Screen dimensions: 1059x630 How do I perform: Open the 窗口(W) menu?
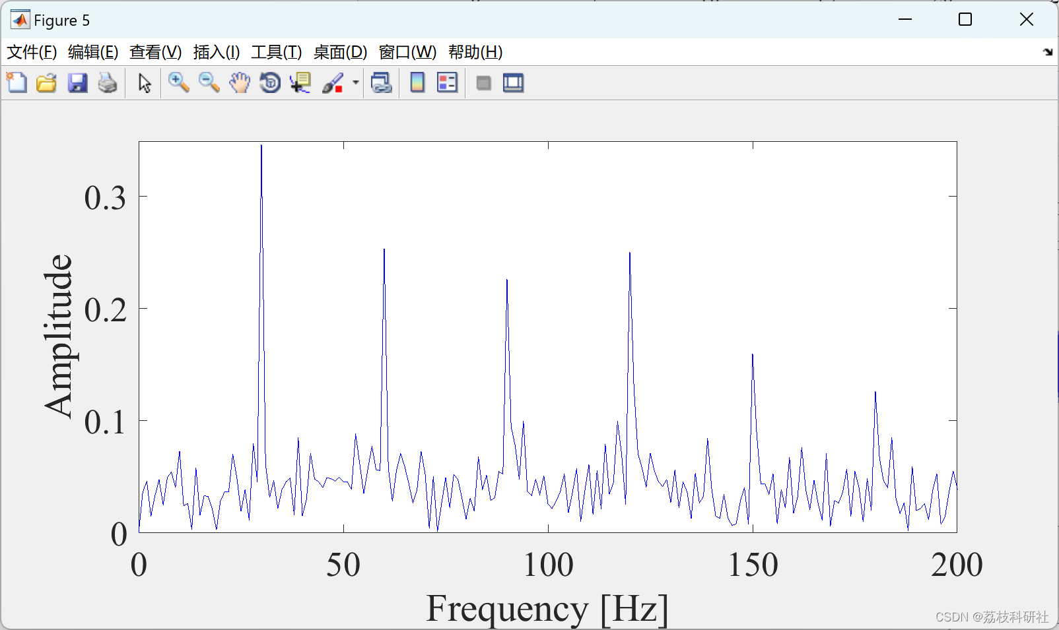[407, 52]
